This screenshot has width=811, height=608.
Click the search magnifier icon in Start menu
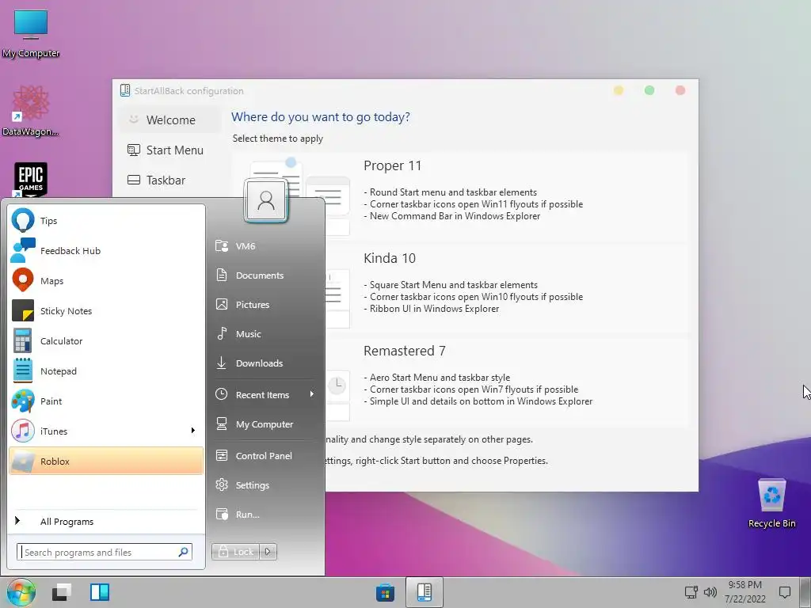tap(183, 552)
